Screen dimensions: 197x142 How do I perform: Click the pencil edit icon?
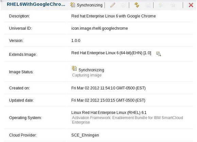point(113,5)
